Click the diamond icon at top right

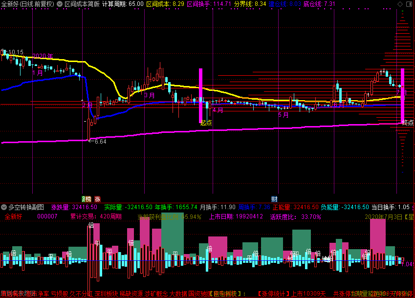(x=400, y=4)
